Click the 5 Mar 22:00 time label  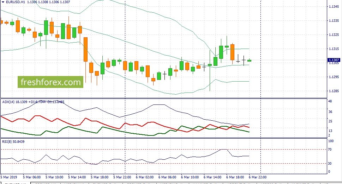point(122,177)
